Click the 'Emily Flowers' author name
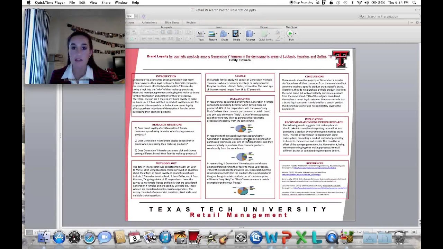This screenshot has width=443, height=249. [x=240, y=60]
